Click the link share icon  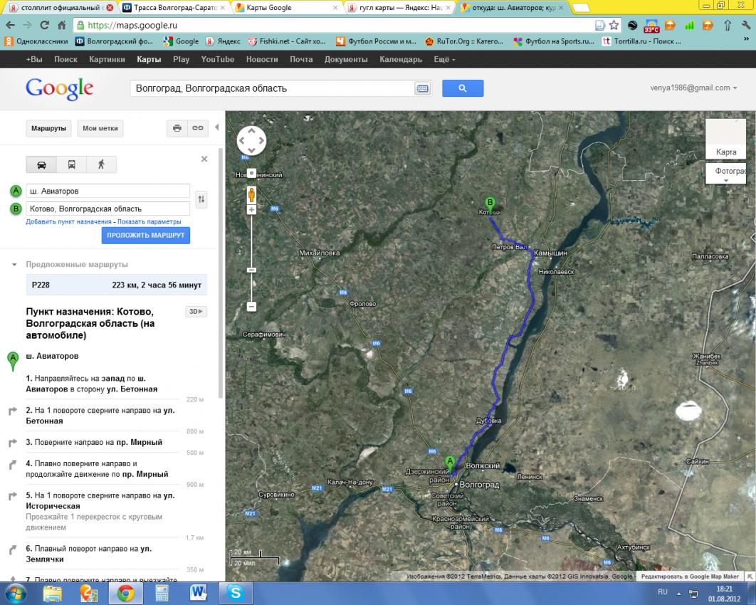click(198, 128)
